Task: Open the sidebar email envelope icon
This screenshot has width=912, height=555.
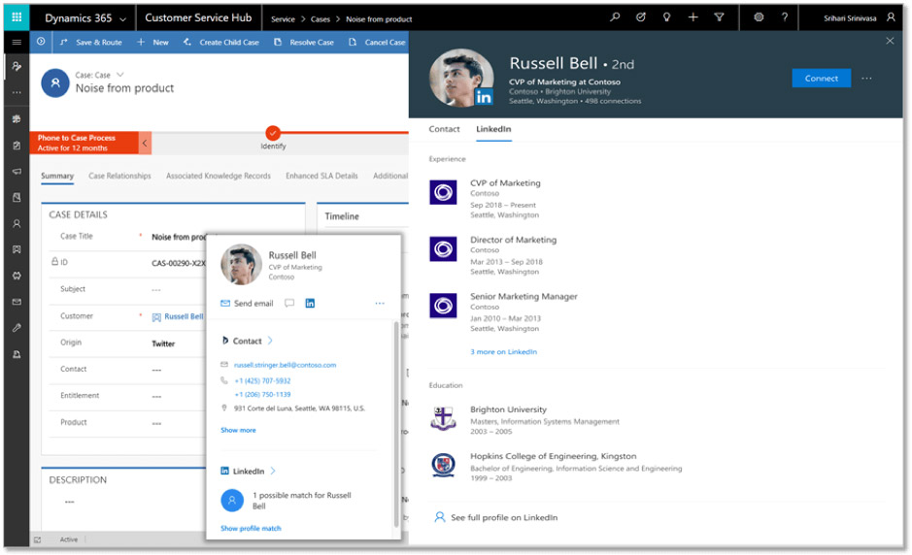Action: click(17, 302)
